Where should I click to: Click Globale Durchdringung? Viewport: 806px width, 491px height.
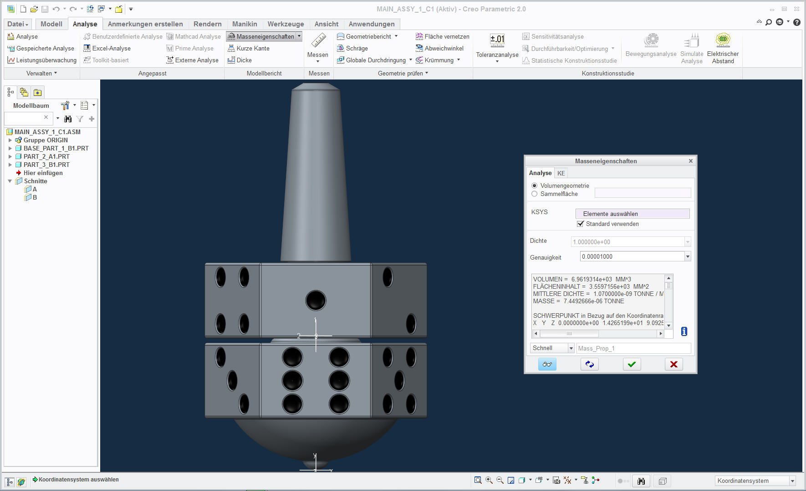click(371, 60)
